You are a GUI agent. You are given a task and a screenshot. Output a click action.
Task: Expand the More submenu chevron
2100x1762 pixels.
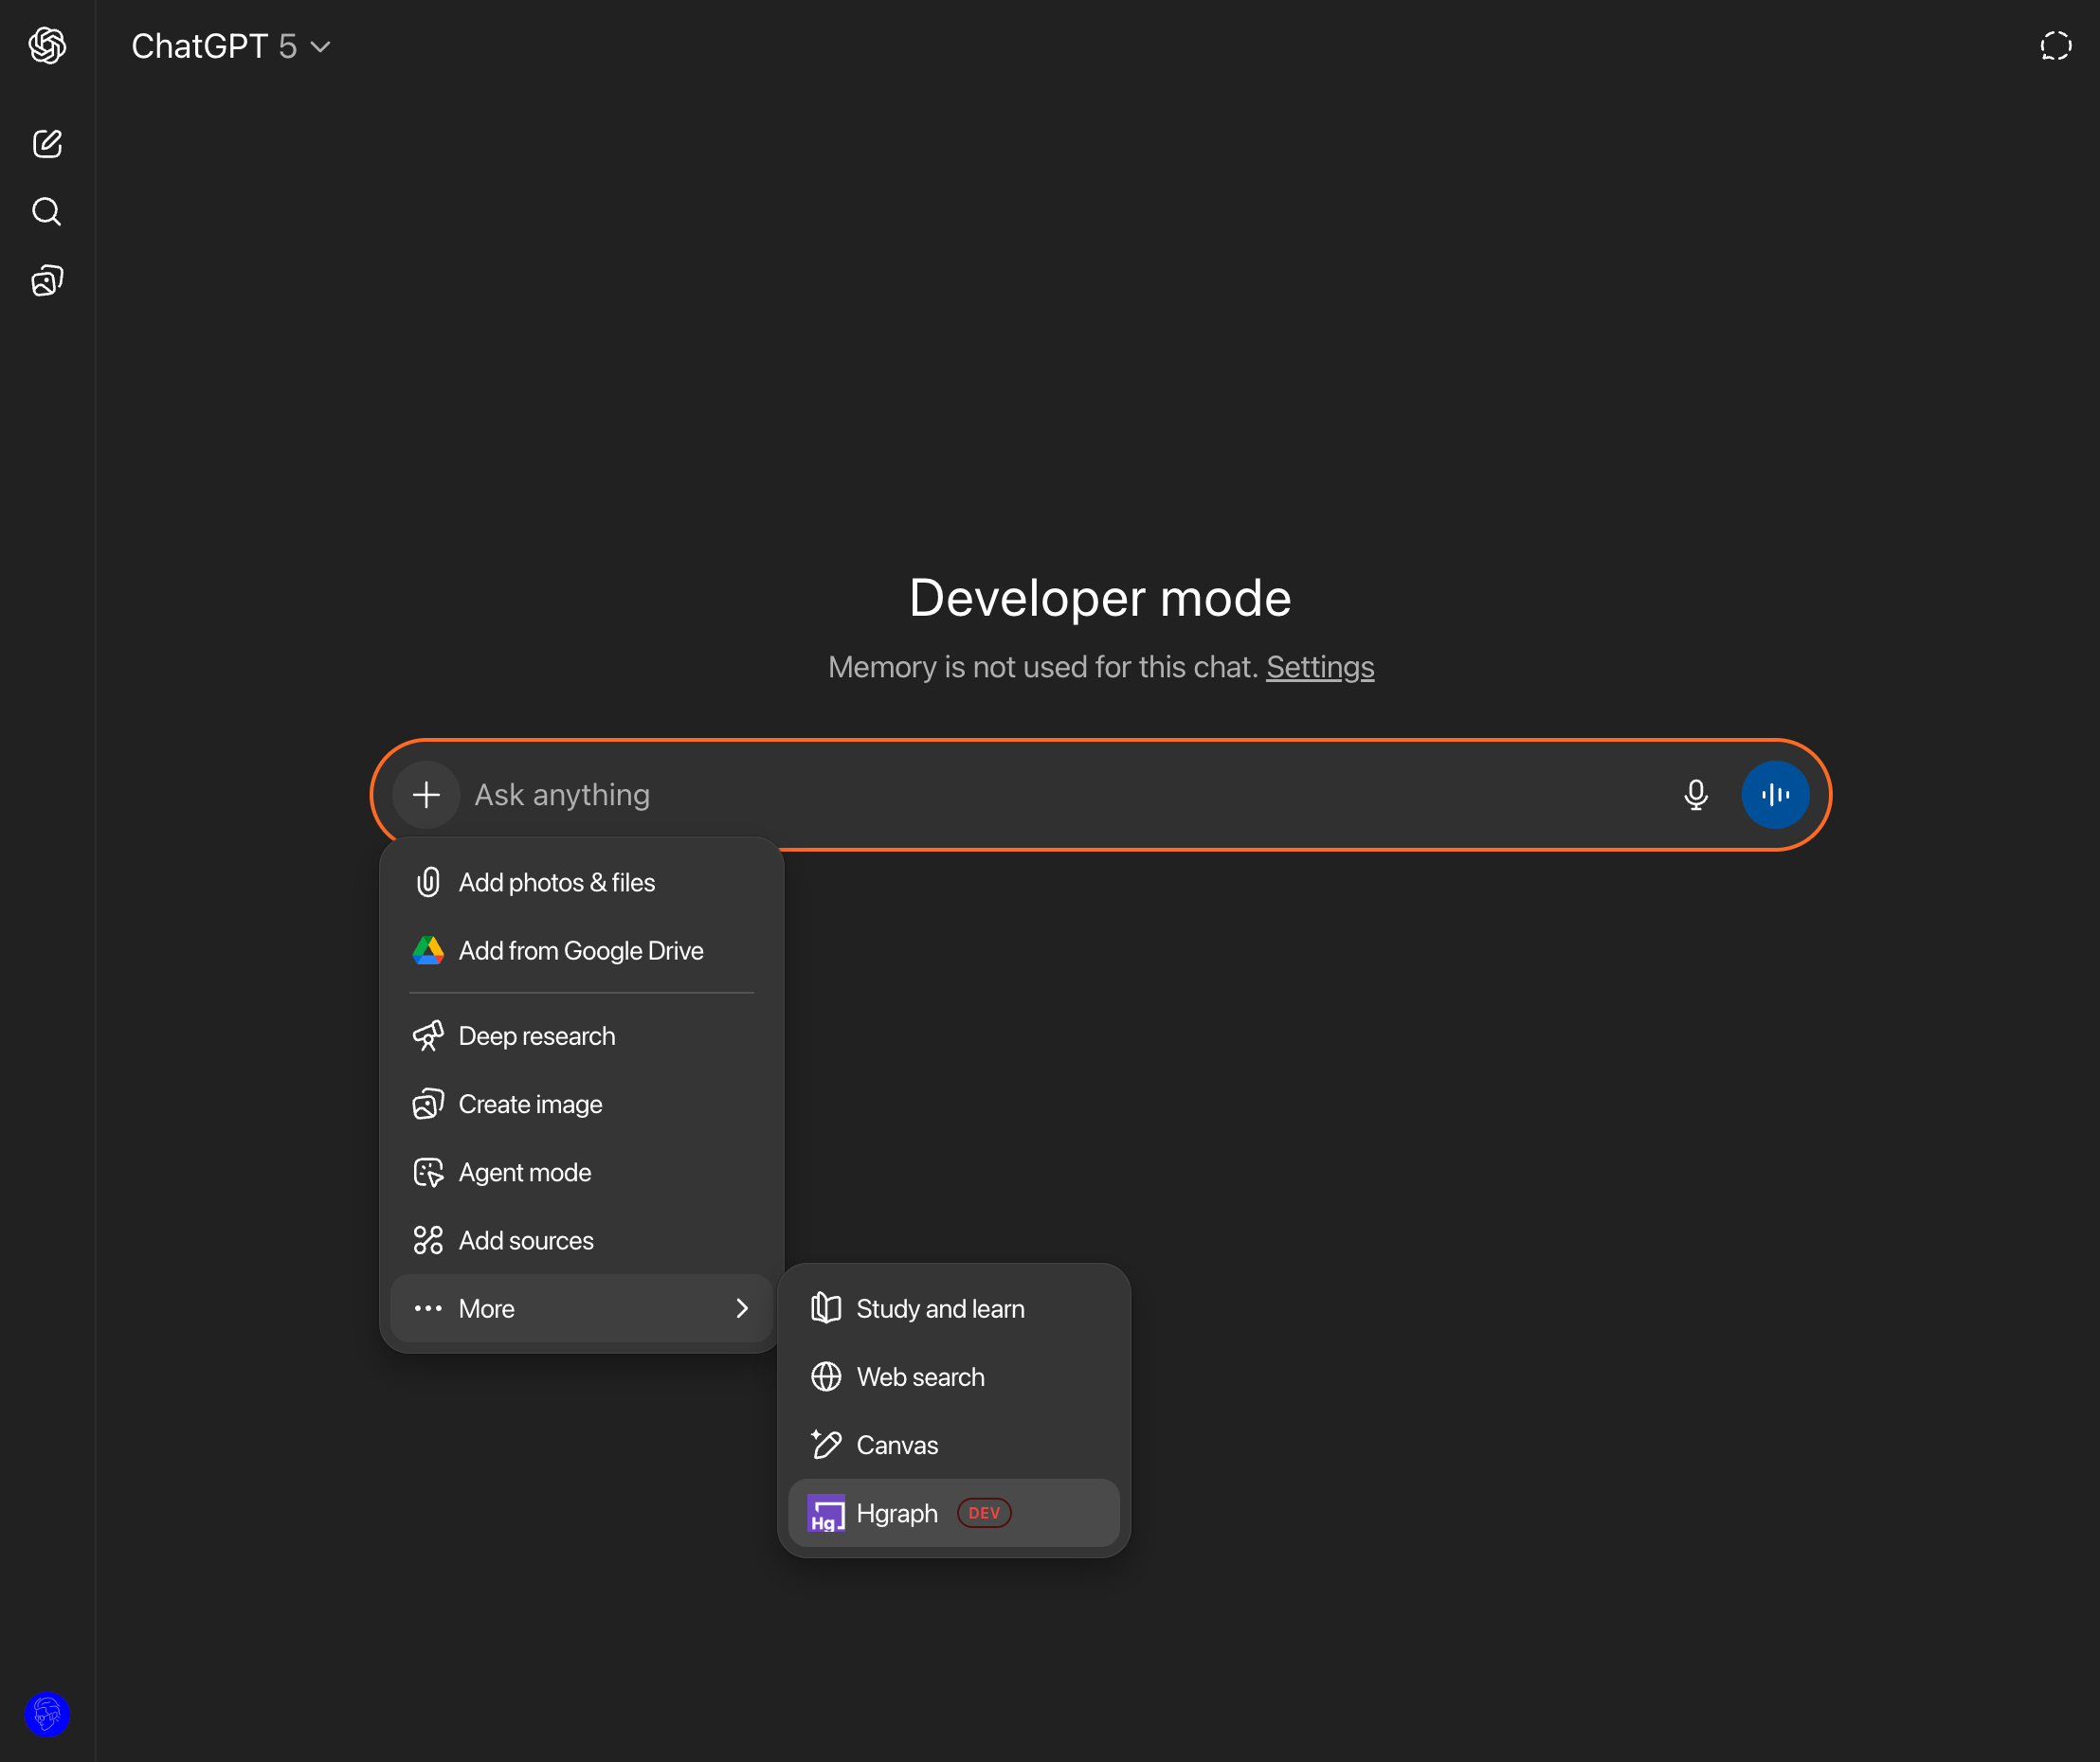click(741, 1308)
